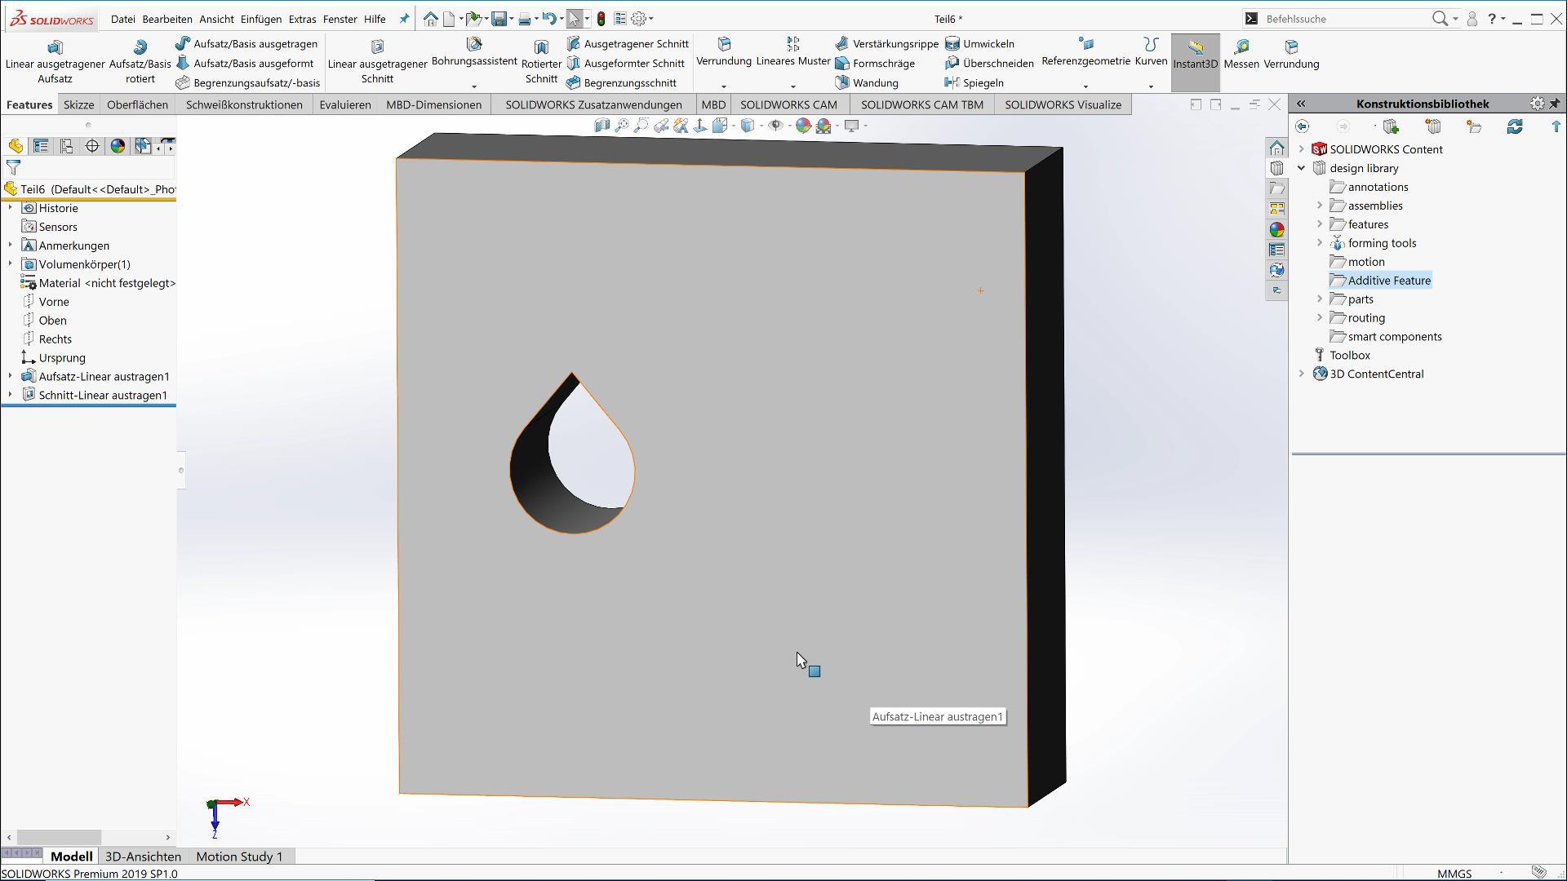Collapse the design library node
Screen dimensions: 1567x881
(x=1302, y=168)
